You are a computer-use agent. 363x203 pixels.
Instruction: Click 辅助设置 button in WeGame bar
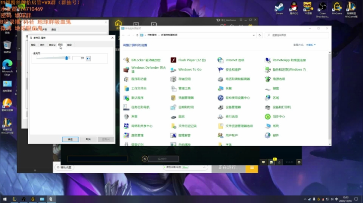pos(64,167)
